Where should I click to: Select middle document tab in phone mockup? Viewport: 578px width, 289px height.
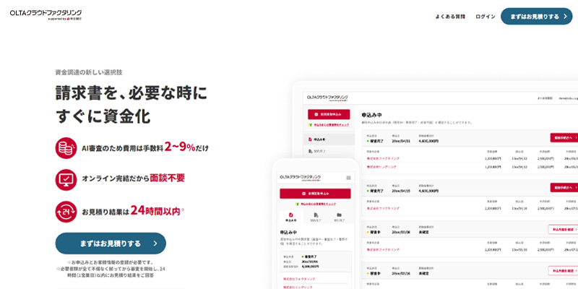pyautogui.click(x=316, y=217)
